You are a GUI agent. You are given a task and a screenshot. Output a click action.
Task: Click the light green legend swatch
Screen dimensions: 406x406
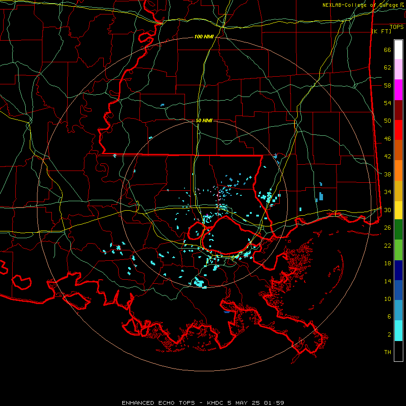click(398, 250)
